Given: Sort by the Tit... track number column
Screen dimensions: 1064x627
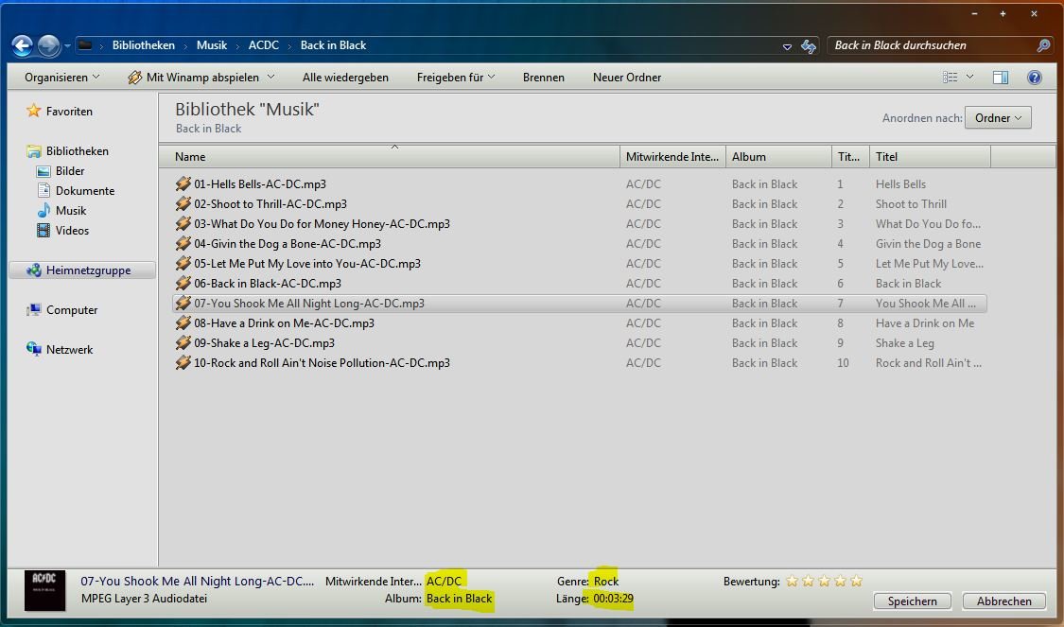Looking at the screenshot, I should click(851, 157).
